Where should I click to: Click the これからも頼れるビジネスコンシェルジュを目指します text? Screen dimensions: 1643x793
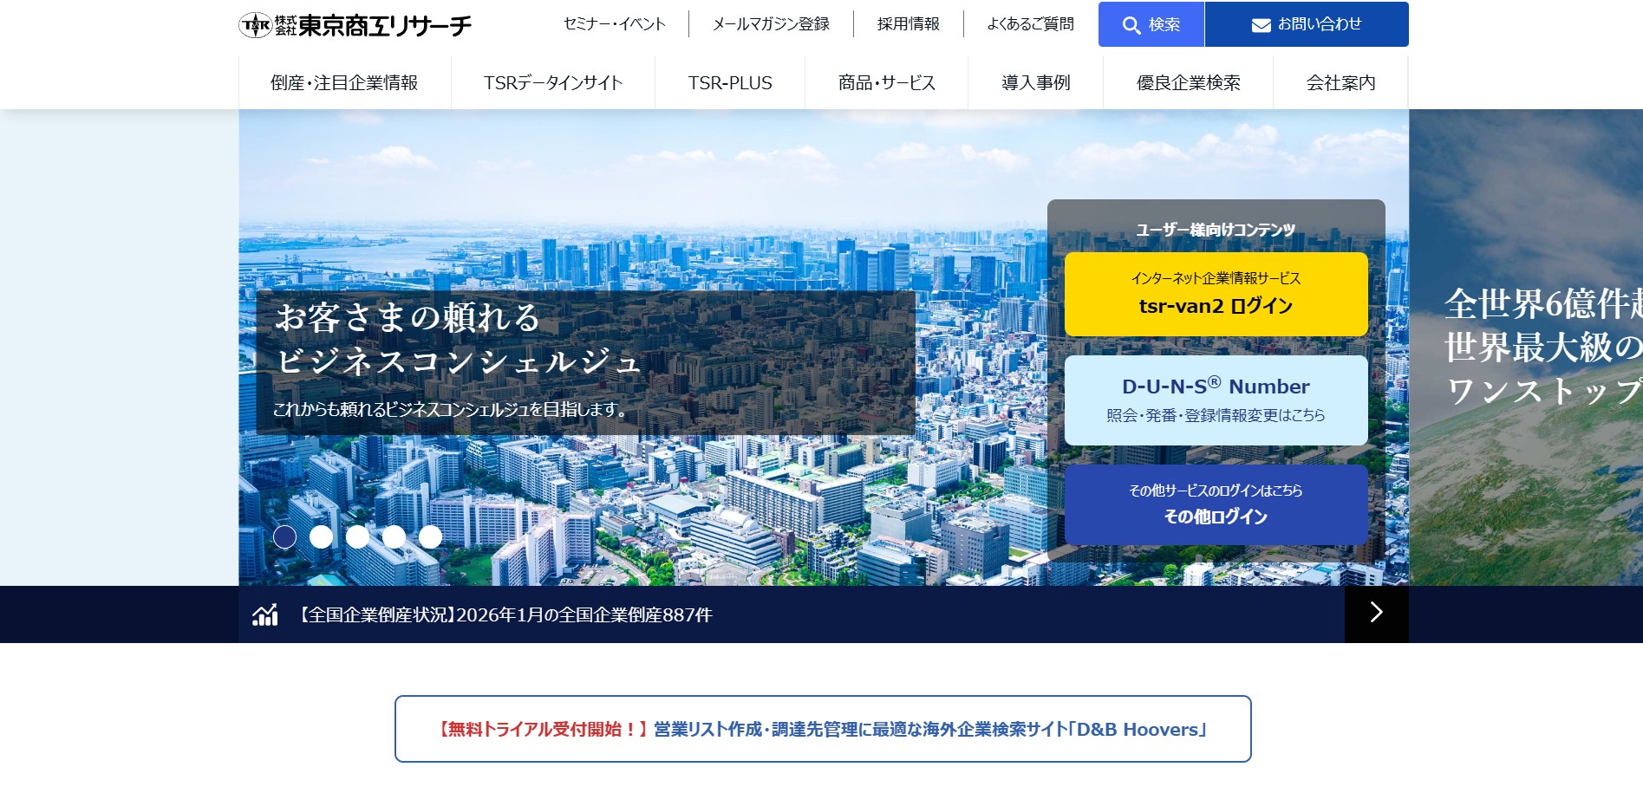coord(450,409)
